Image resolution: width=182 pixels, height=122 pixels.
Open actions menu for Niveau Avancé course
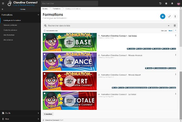pyautogui.click(x=176, y=55)
